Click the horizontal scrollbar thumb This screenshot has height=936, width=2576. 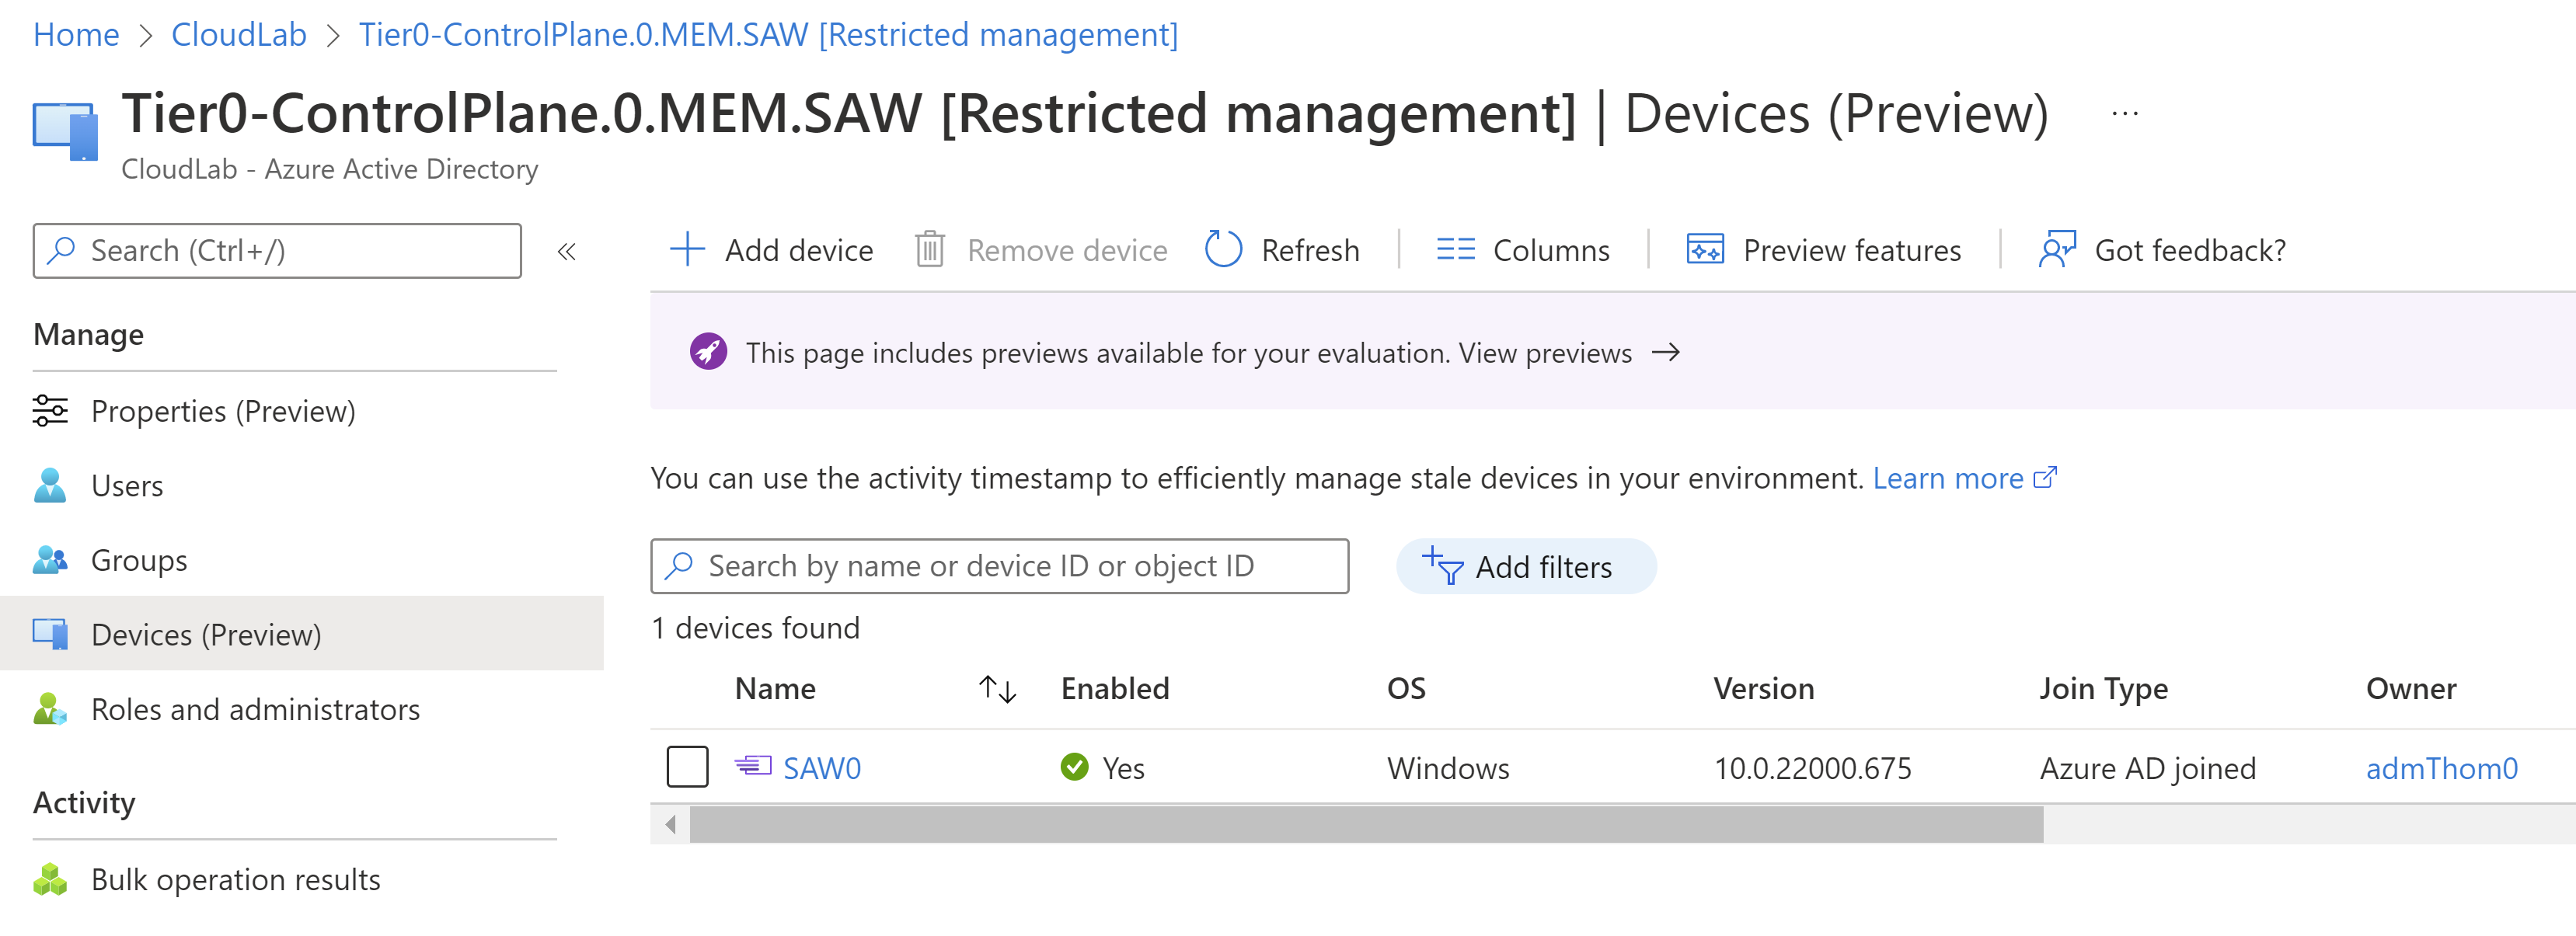[x=1366, y=824]
